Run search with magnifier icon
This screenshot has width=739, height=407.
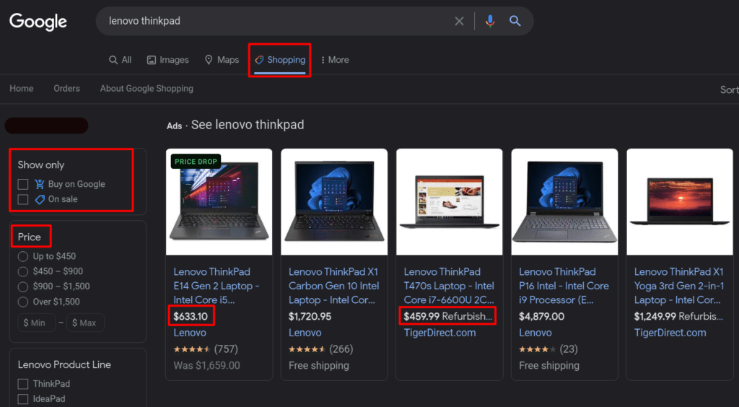pos(515,21)
